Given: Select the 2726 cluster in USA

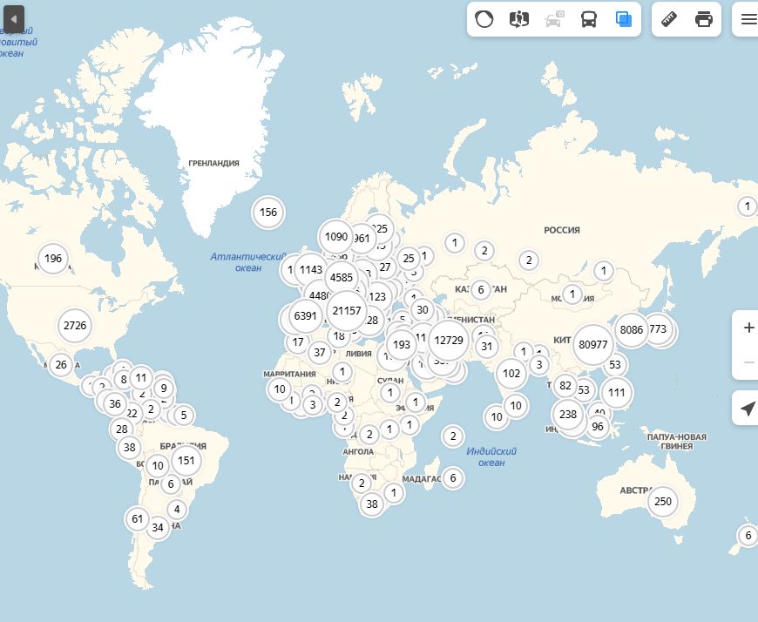Looking at the screenshot, I should tap(75, 326).
